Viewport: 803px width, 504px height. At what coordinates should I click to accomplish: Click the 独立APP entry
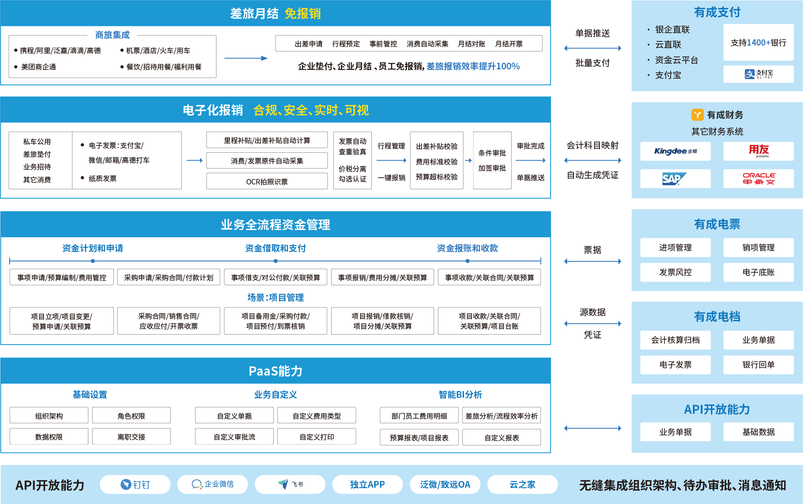pos(367,484)
